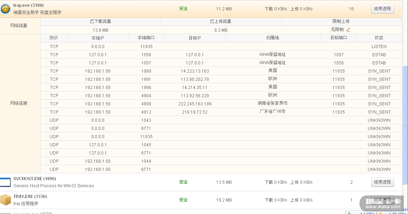Click the 本地IP column header

(x=98, y=38)
